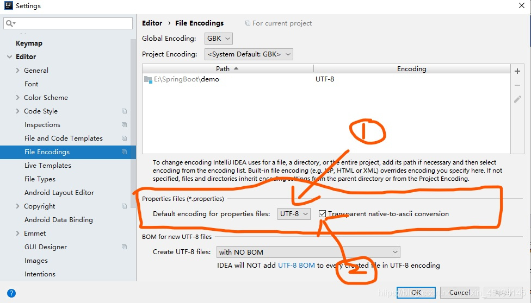
Task: Click the add path plus icon
Action: [x=517, y=71]
